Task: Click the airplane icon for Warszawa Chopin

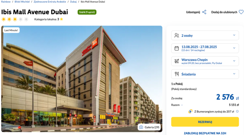Action: pos(177,61)
